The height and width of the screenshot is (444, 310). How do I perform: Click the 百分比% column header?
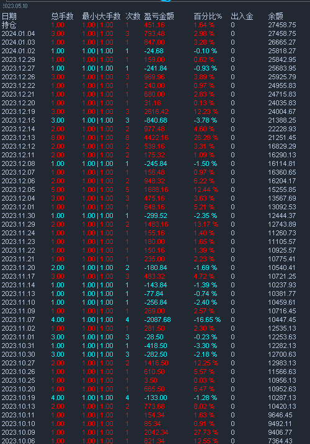208,17
